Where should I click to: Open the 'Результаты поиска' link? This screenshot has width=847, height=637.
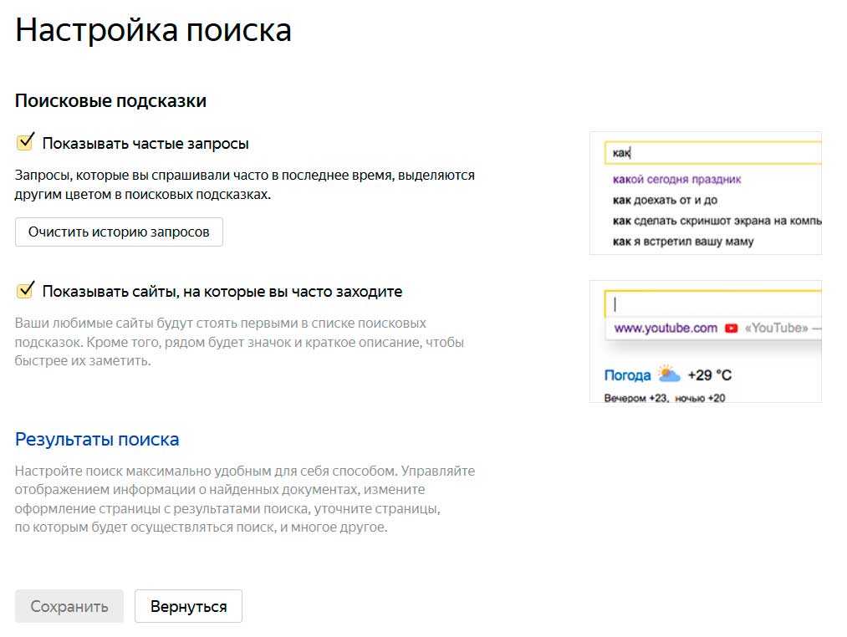(97, 439)
